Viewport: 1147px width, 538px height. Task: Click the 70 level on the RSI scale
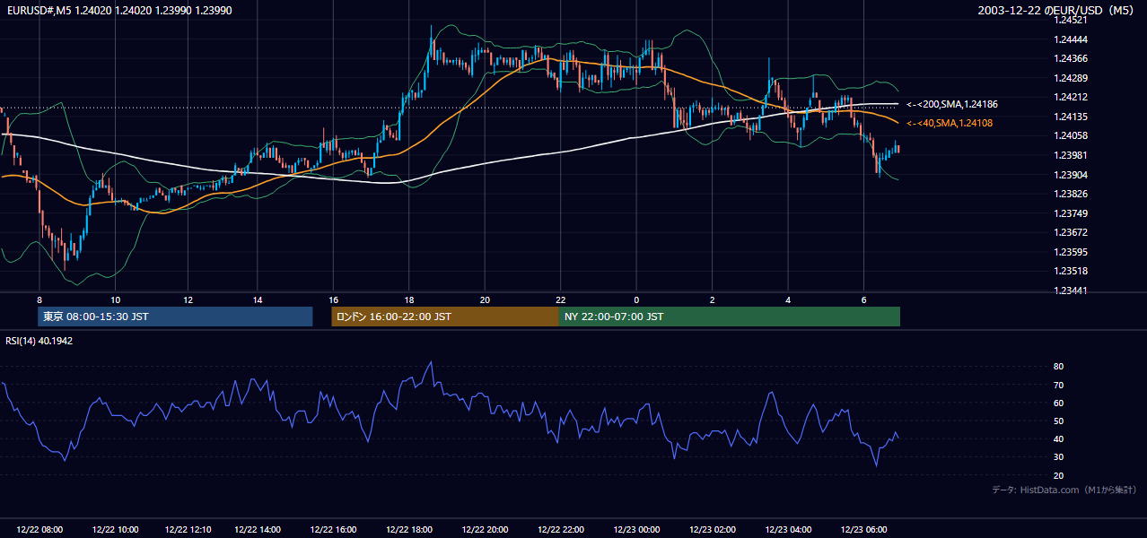1058,385
